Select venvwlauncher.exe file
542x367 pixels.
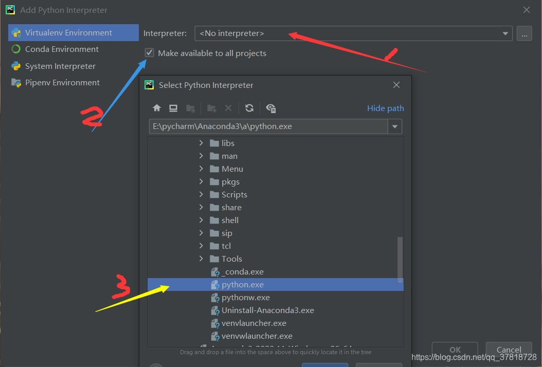(276, 336)
